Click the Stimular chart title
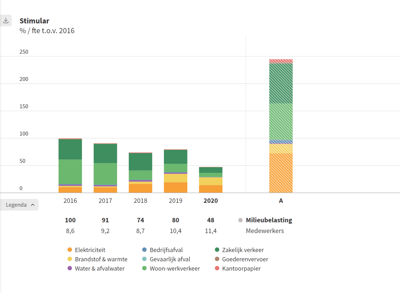Viewport: 400px width, 293px height. click(x=34, y=21)
